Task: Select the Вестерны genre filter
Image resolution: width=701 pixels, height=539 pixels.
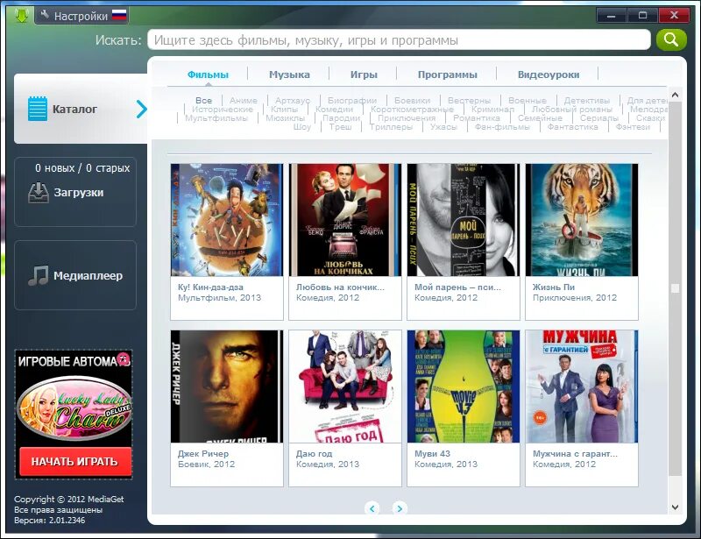Action: pos(469,101)
